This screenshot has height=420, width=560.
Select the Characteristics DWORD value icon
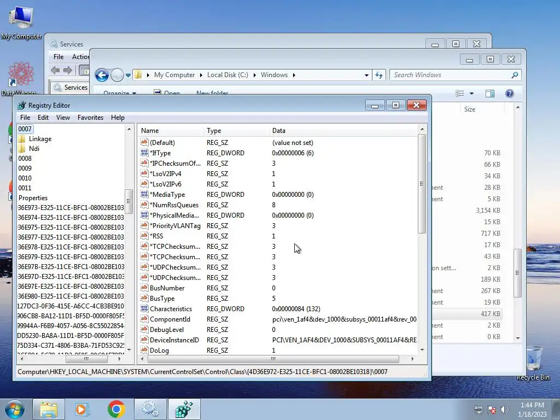(144, 308)
